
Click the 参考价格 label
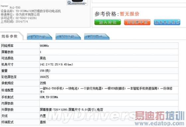[x=107, y=14]
